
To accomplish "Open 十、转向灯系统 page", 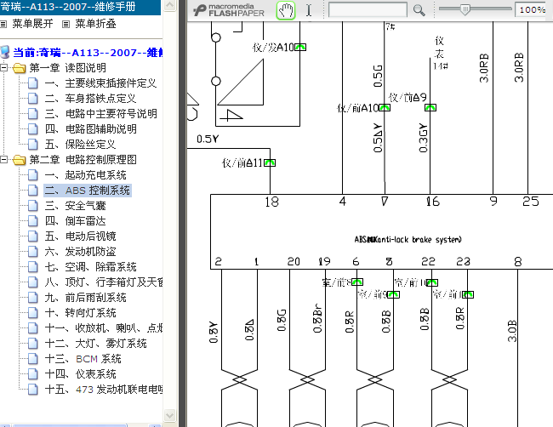I will (81, 313).
